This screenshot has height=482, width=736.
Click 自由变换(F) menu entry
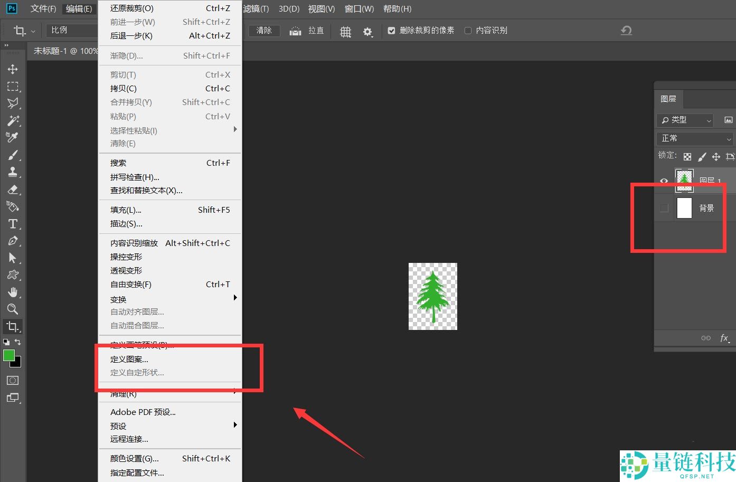click(131, 285)
